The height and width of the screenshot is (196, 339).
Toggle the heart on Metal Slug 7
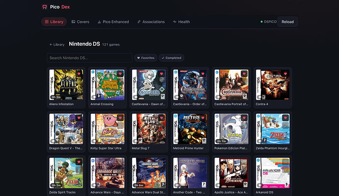pyautogui.click(x=162, y=118)
